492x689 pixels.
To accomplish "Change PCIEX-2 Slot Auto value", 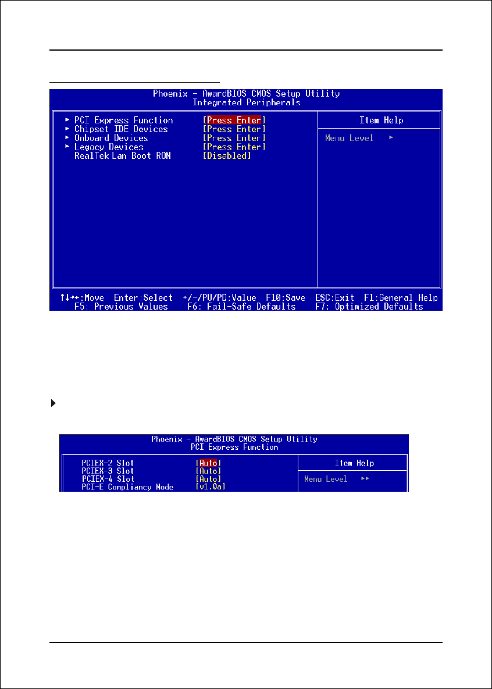I will click(x=208, y=463).
